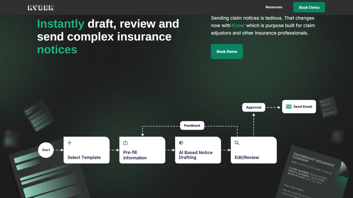Click the share icon on Pre-fill information
This screenshot has height=198, width=353.
tap(125, 143)
